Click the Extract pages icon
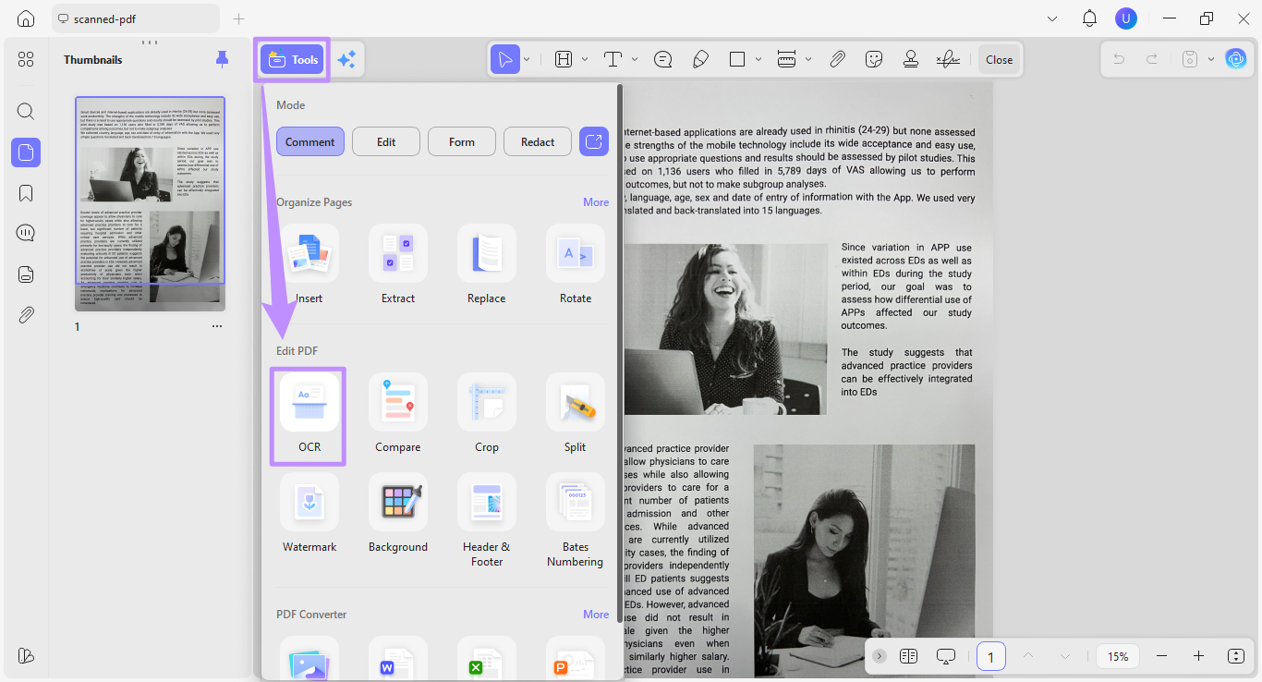The width and height of the screenshot is (1262, 682). 398,253
